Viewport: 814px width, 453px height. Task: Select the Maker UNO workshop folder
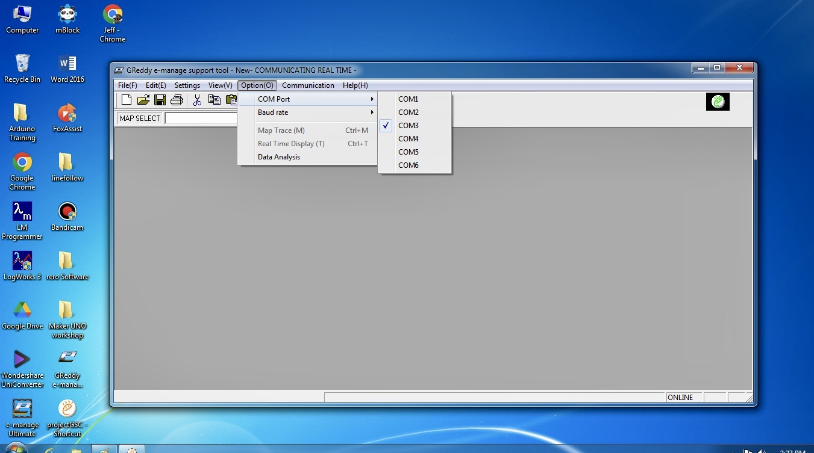pyautogui.click(x=67, y=319)
